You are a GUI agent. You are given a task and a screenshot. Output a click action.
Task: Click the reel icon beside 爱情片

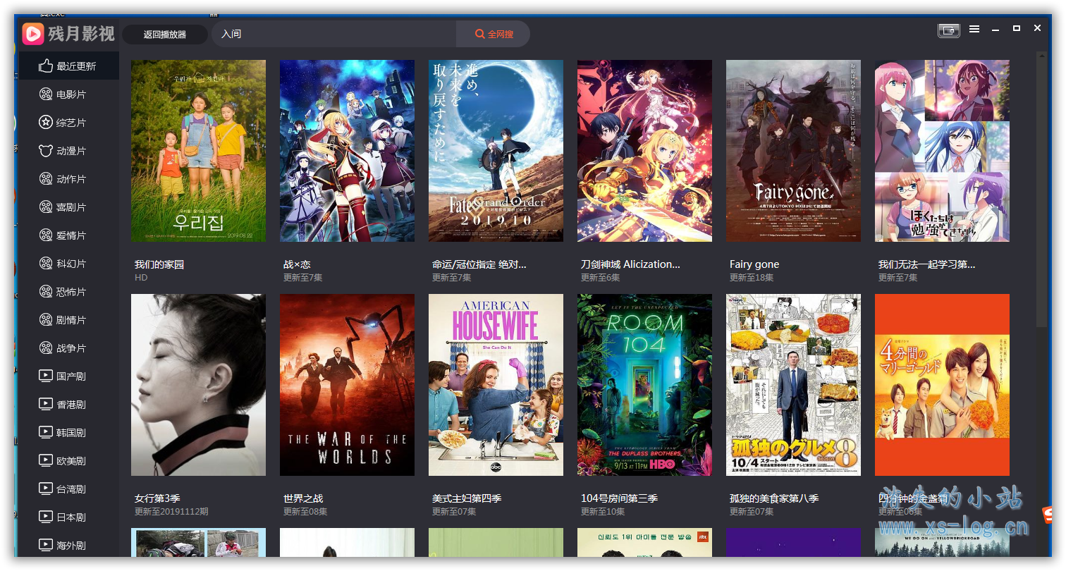tap(46, 235)
